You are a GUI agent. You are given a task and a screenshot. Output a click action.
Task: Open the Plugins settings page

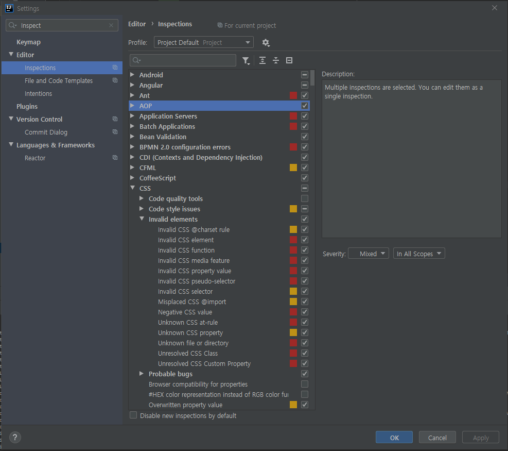[x=27, y=106]
